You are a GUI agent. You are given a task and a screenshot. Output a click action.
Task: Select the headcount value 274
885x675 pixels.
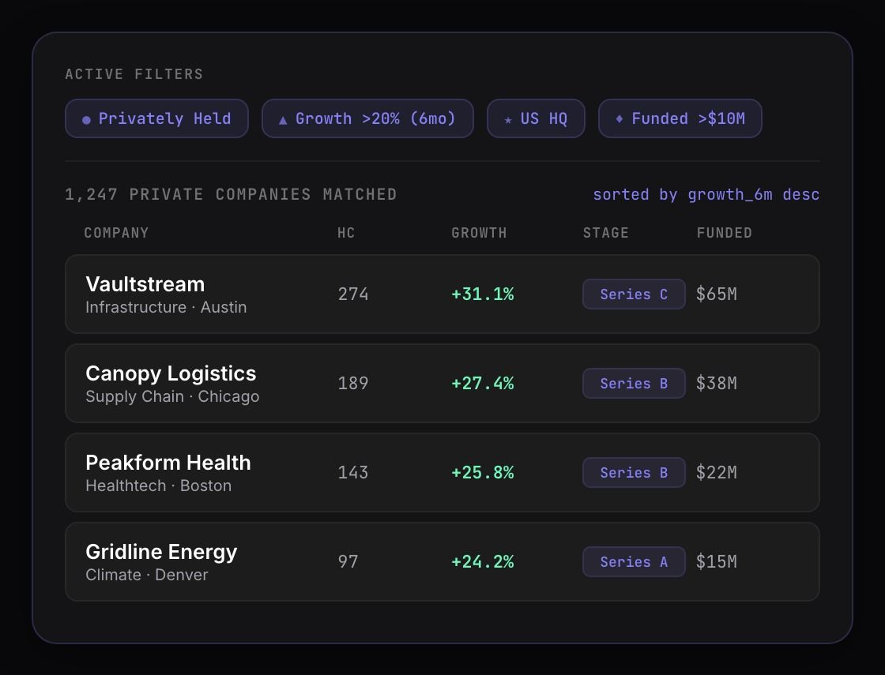352,294
